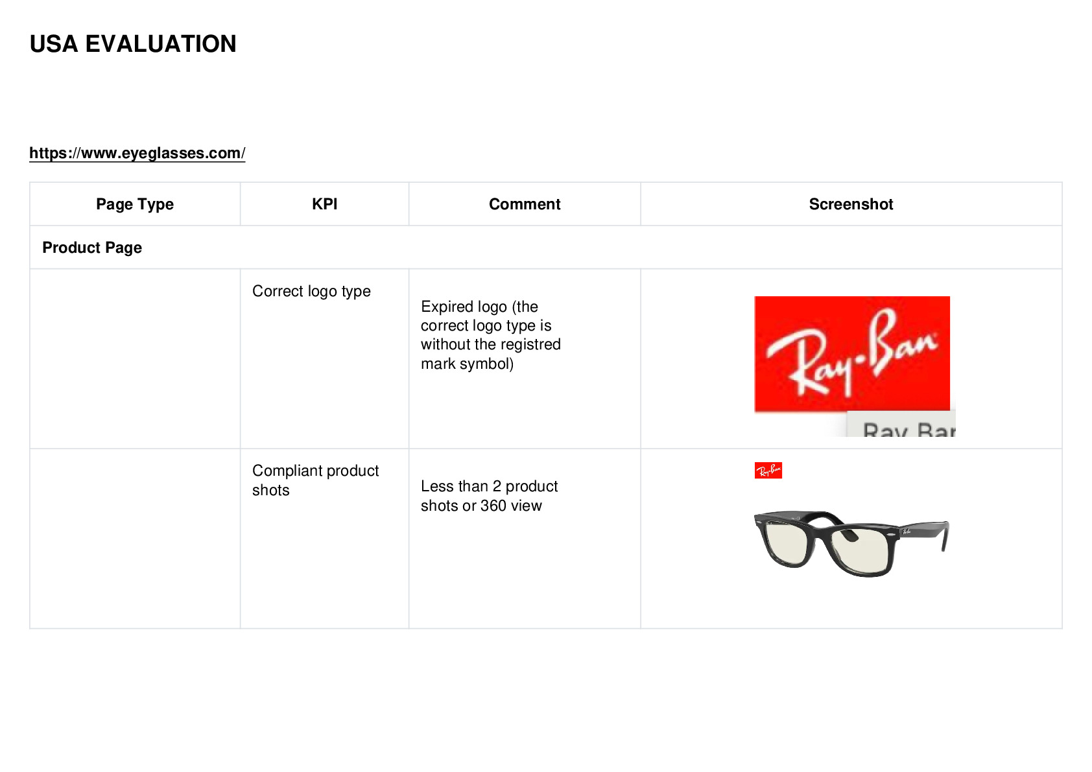This screenshot has width=1092, height=772.
Task: Click the Page Type column header
Action: (x=135, y=204)
